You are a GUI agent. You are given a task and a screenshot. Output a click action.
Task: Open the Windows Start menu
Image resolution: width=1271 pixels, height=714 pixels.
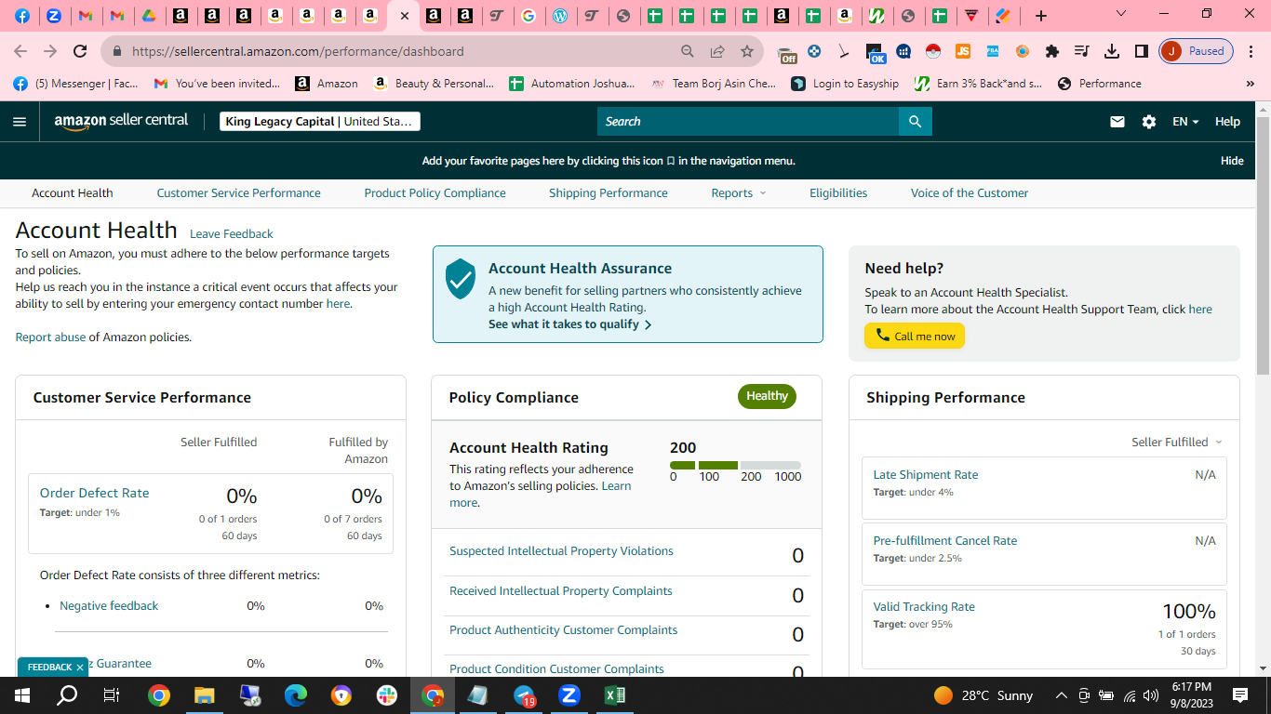point(22,695)
